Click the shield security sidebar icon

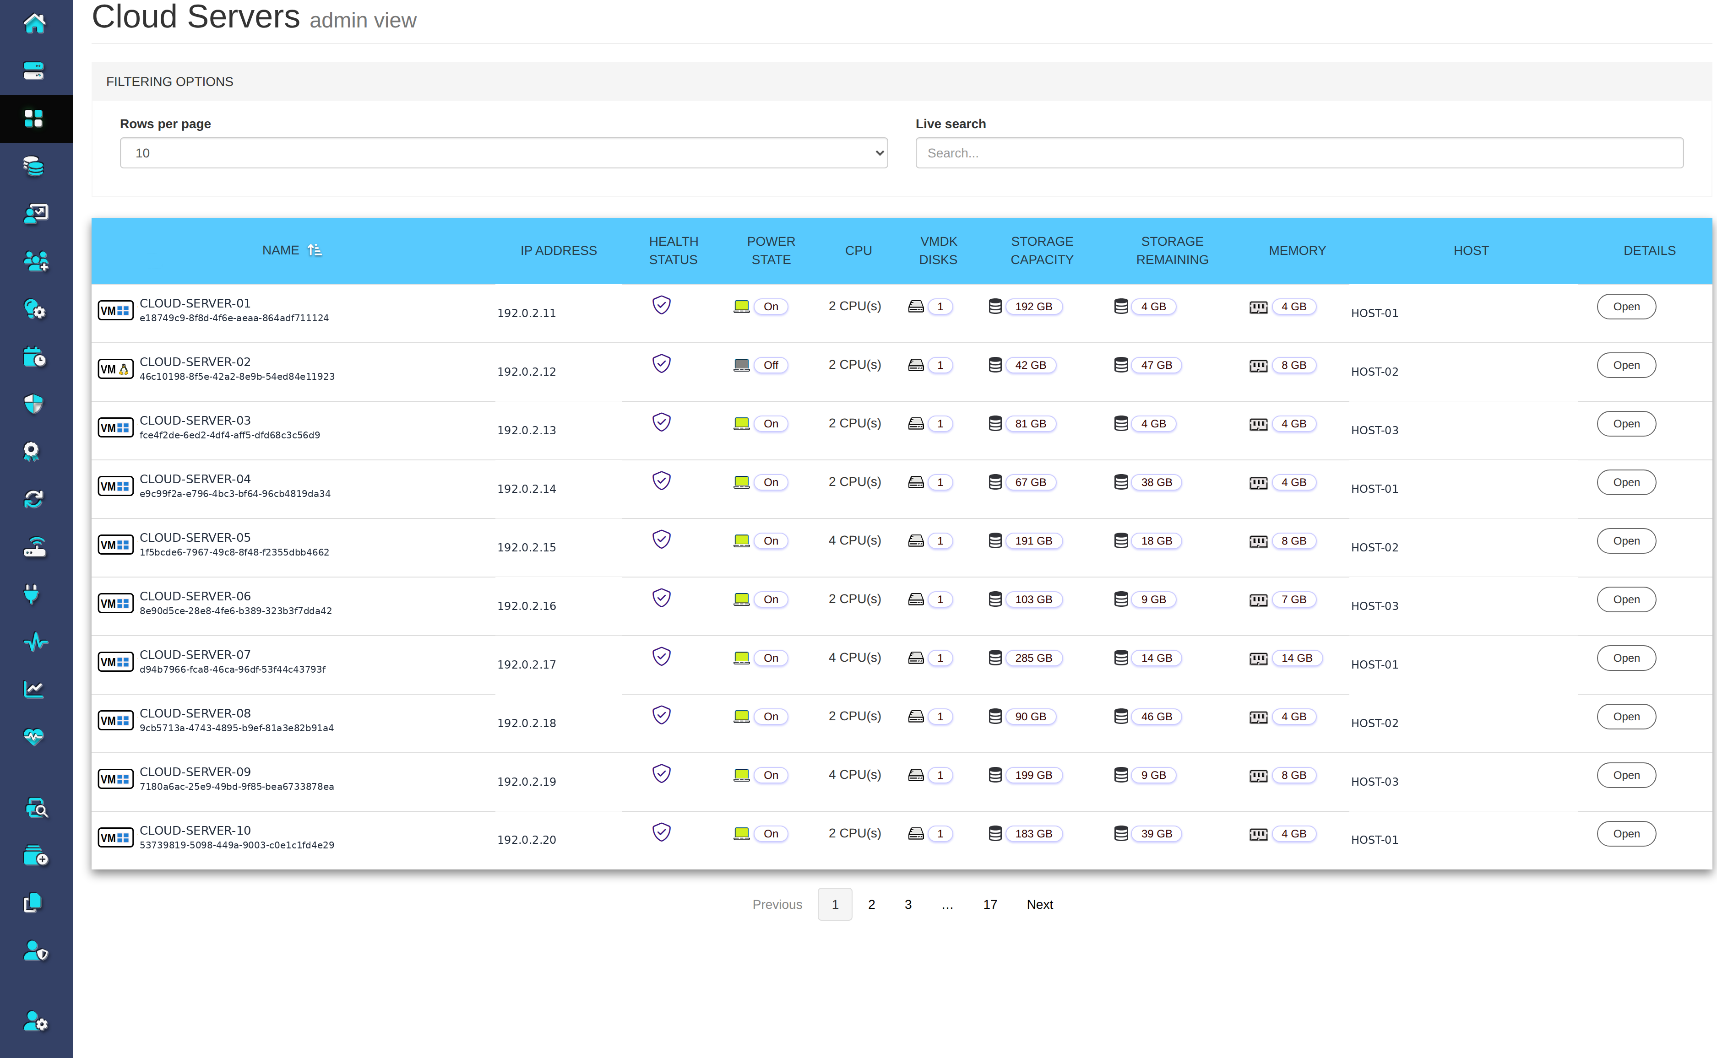pyautogui.click(x=33, y=404)
